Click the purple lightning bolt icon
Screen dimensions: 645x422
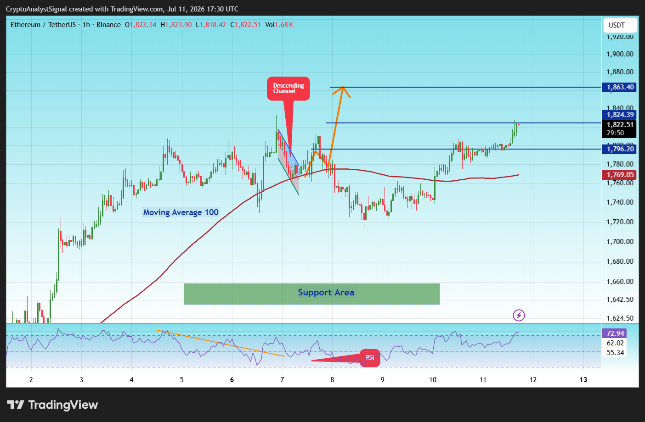[x=519, y=315]
